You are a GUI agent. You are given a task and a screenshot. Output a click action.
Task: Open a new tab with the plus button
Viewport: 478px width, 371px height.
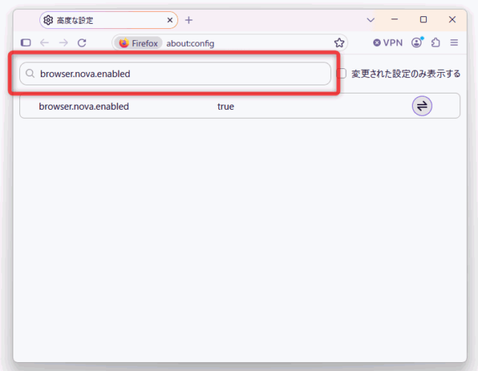189,20
